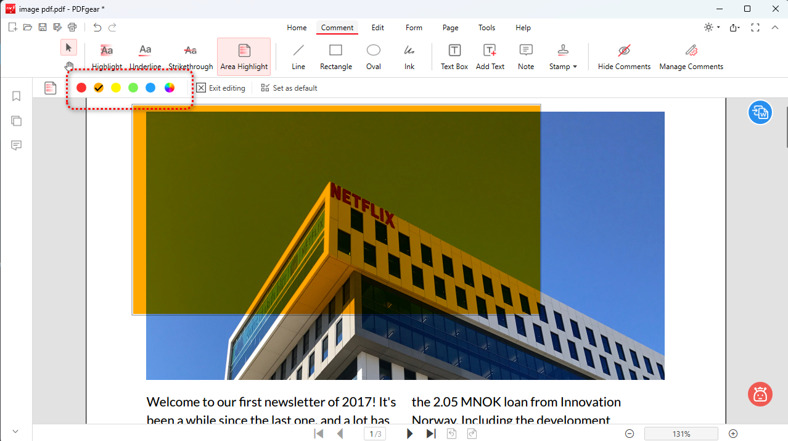Open the comments sidebar panel
Viewport: 788px width, 441px height.
(x=17, y=146)
